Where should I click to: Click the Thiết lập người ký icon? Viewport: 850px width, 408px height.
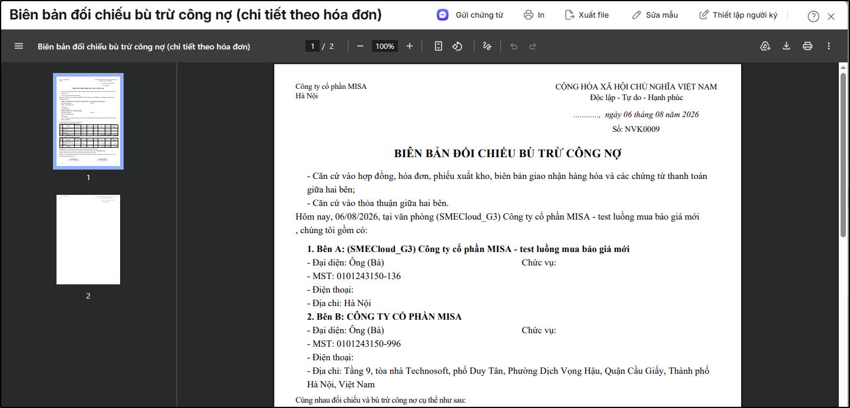(x=703, y=15)
